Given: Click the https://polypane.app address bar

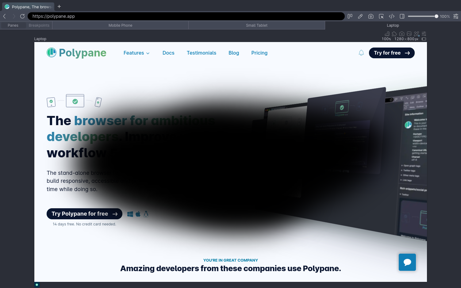Looking at the screenshot, I should (x=186, y=16).
